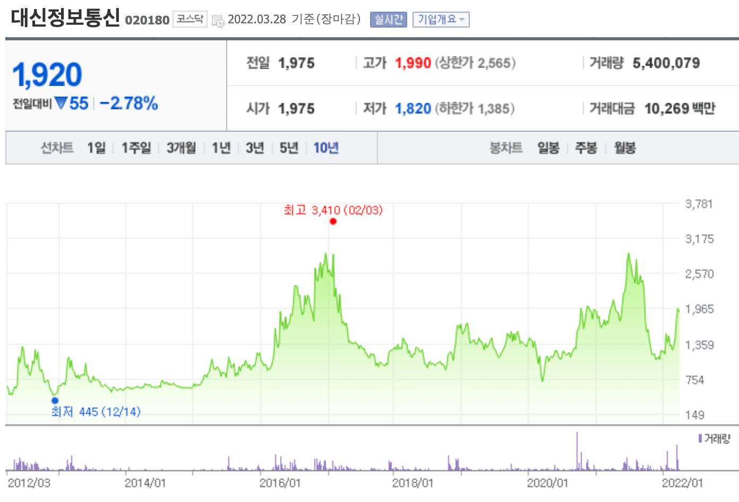Click the blue down-triangle price change icon

[61, 102]
